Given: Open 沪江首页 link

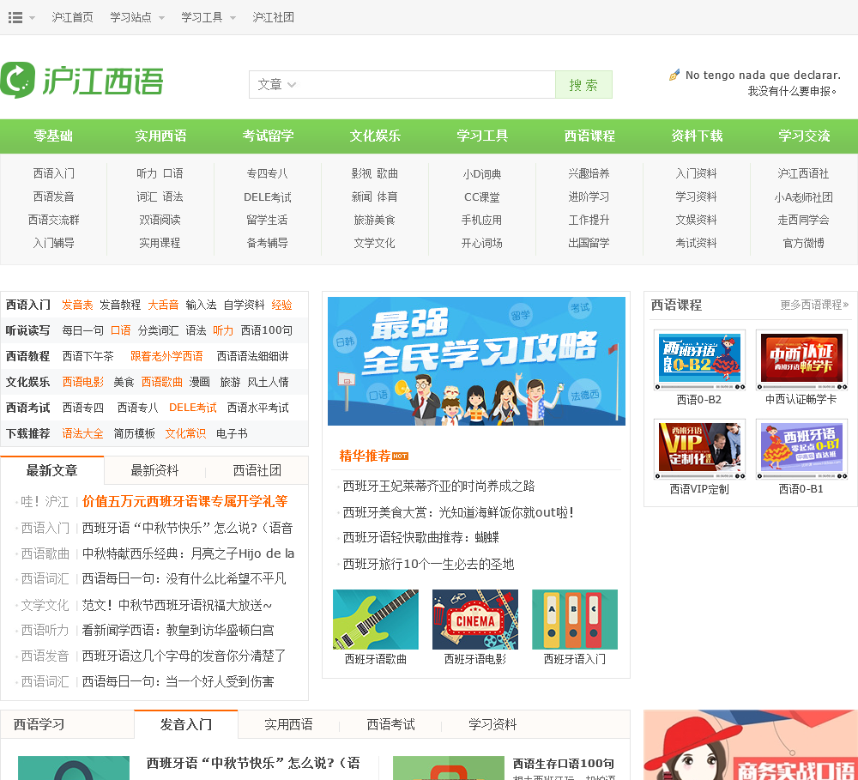Looking at the screenshot, I should coord(73,17).
